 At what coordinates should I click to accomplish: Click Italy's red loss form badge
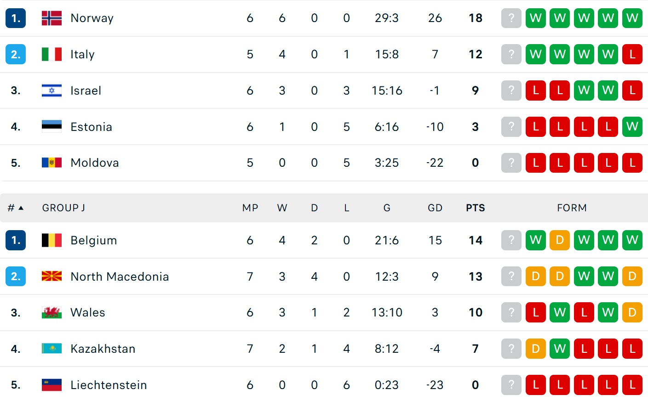[x=632, y=54]
